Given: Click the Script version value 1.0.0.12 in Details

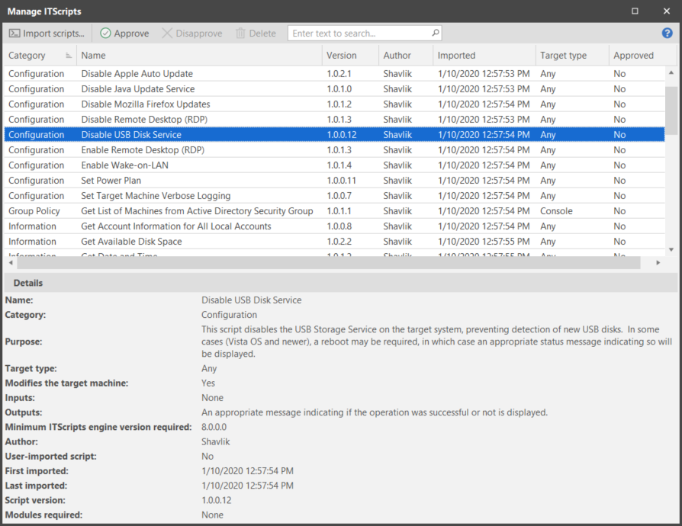Looking at the screenshot, I should click(216, 500).
